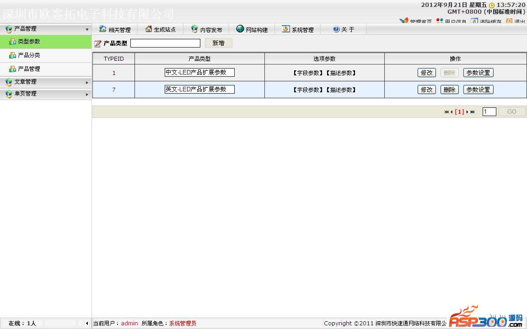Screen dimensions: 527x329
Task: Click 修改 for TYPEID 1 row
Action: point(427,73)
